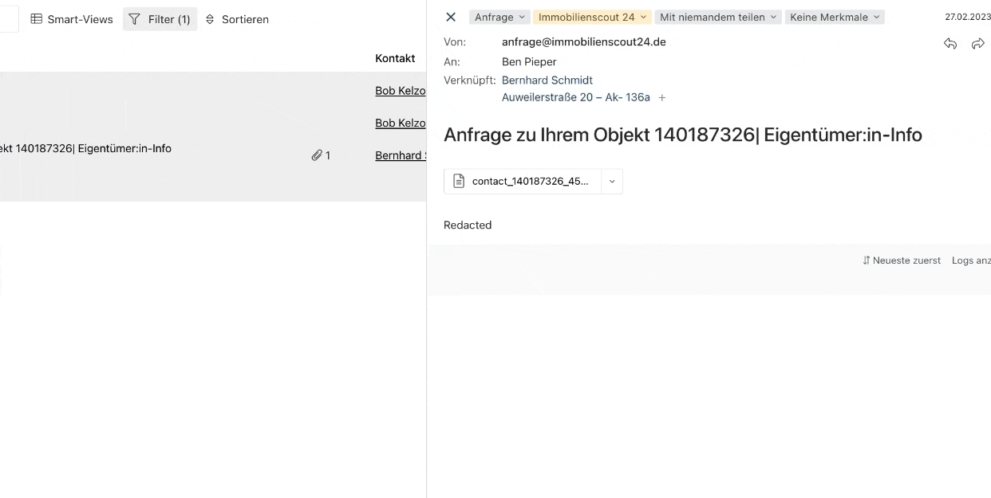
Task: Open linked property Auweilerstraße 20
Action: pyautogui.click(x=575, y=97)
